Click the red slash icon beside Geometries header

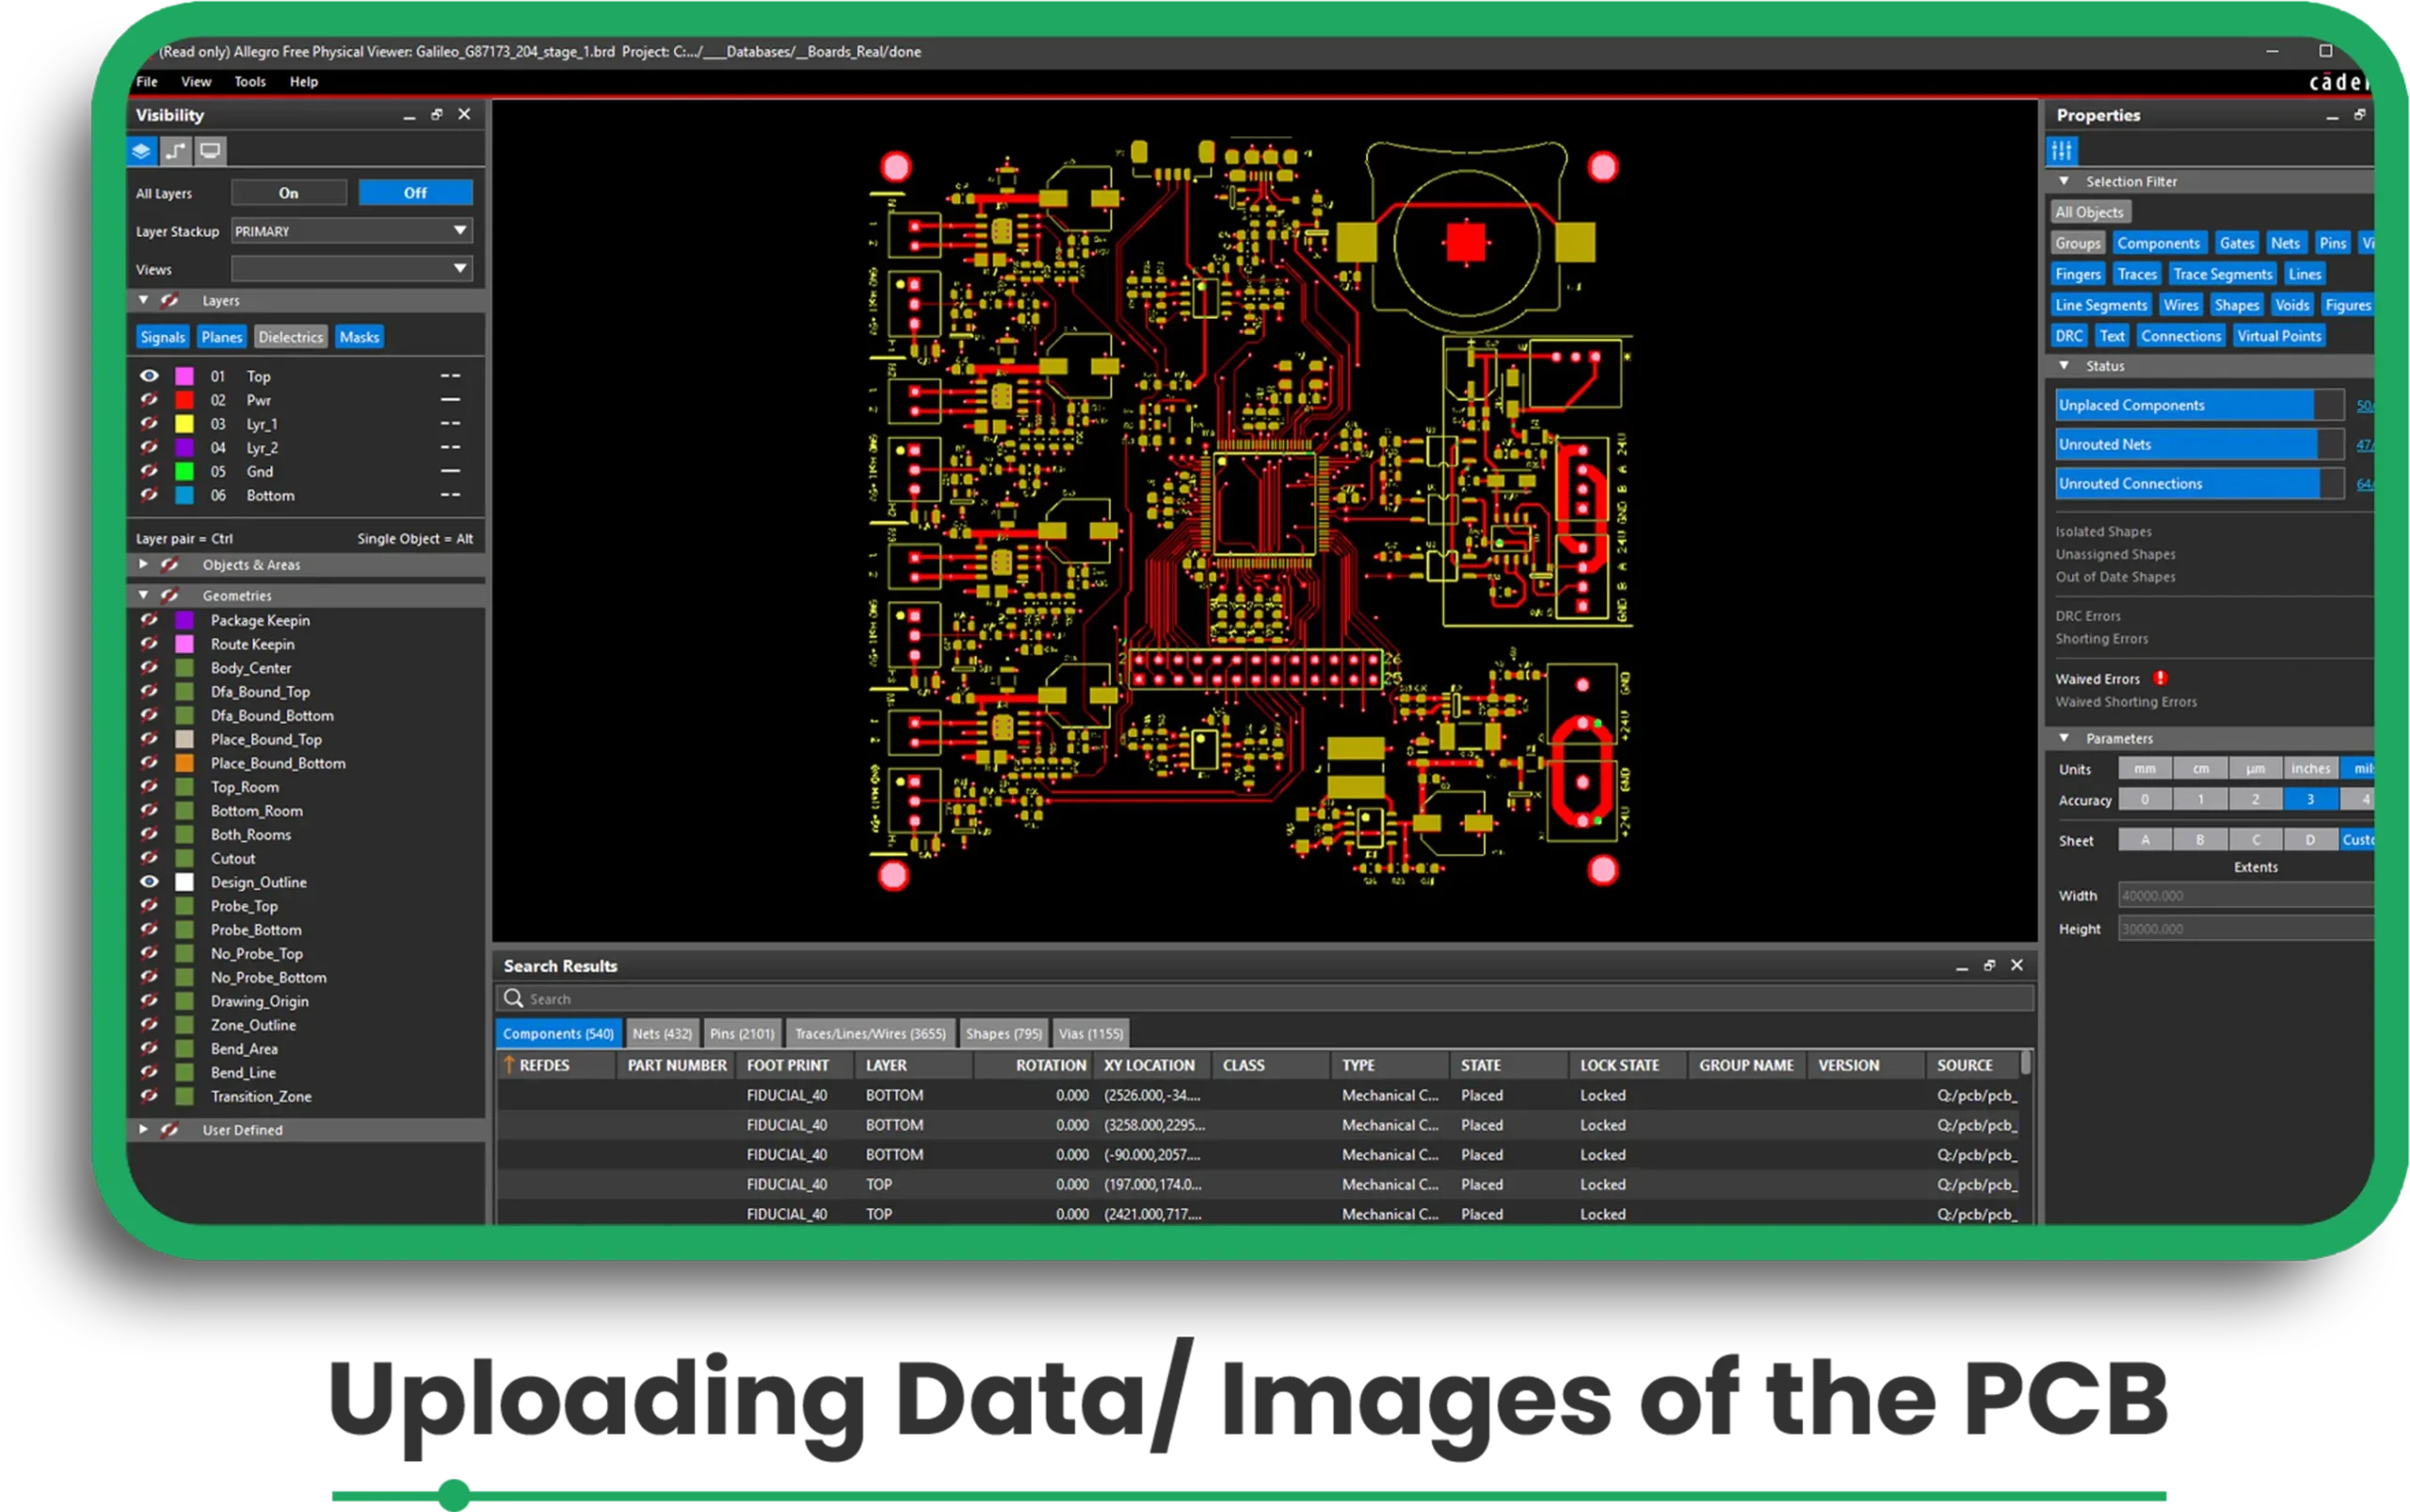point(170,594)
